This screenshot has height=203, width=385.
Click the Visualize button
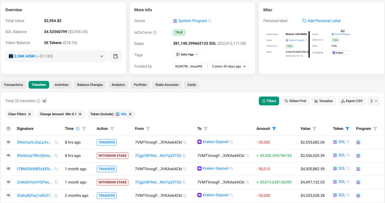click(323, 101)
